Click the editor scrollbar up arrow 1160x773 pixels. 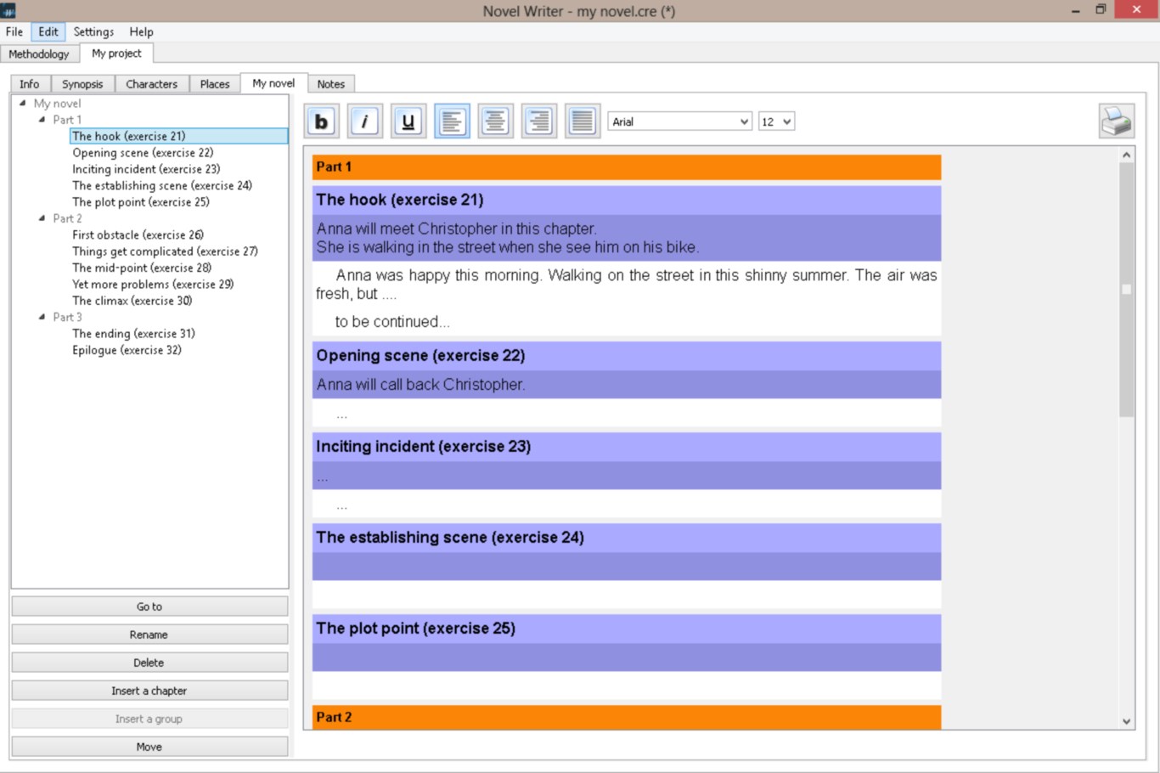[1126, 155]
